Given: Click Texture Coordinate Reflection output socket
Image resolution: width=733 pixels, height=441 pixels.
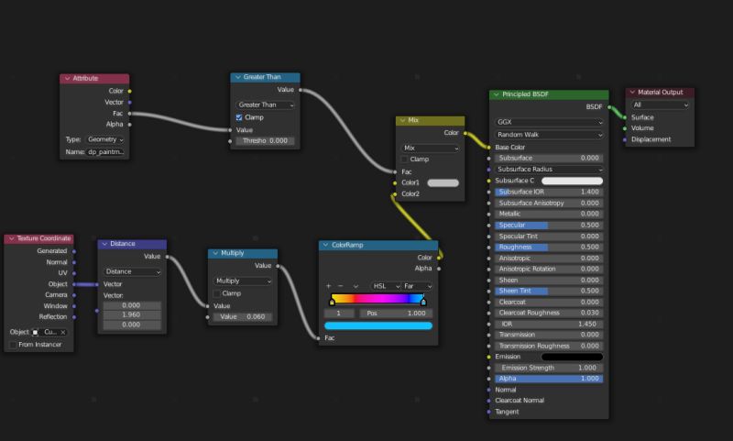Looking at the screenshot, I should pyautogui.click(x=74, y=317).
